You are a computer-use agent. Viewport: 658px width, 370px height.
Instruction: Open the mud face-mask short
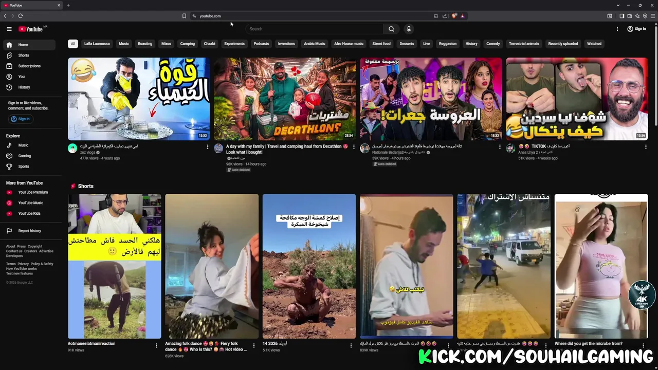[309, 266]
